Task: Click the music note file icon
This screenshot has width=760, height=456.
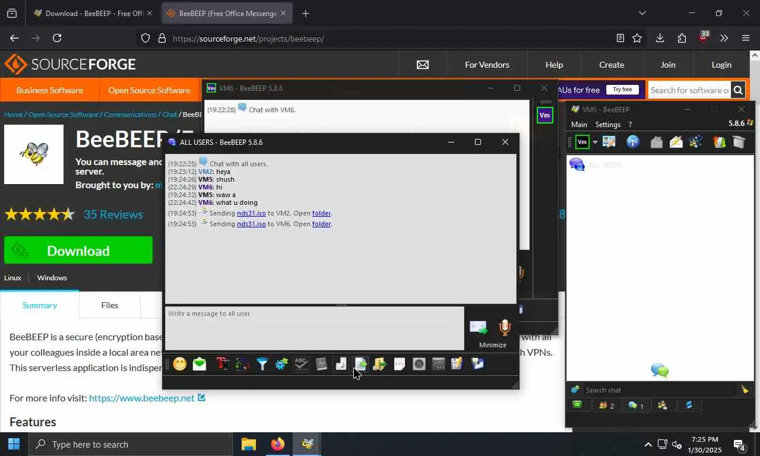Action: click(x=341, y=364)
